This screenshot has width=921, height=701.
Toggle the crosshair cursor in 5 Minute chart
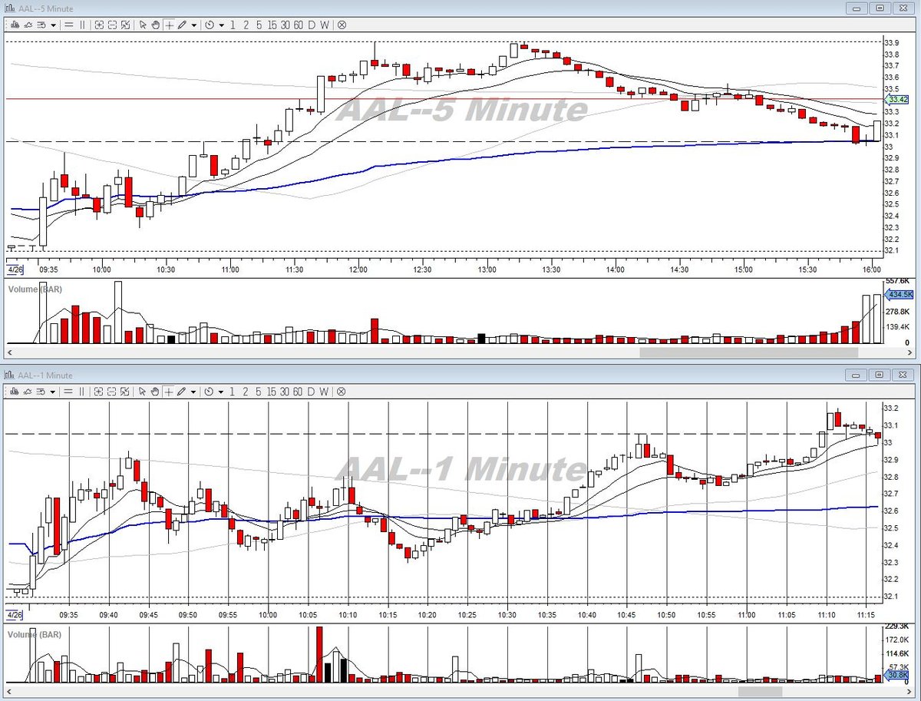[169, 25]
